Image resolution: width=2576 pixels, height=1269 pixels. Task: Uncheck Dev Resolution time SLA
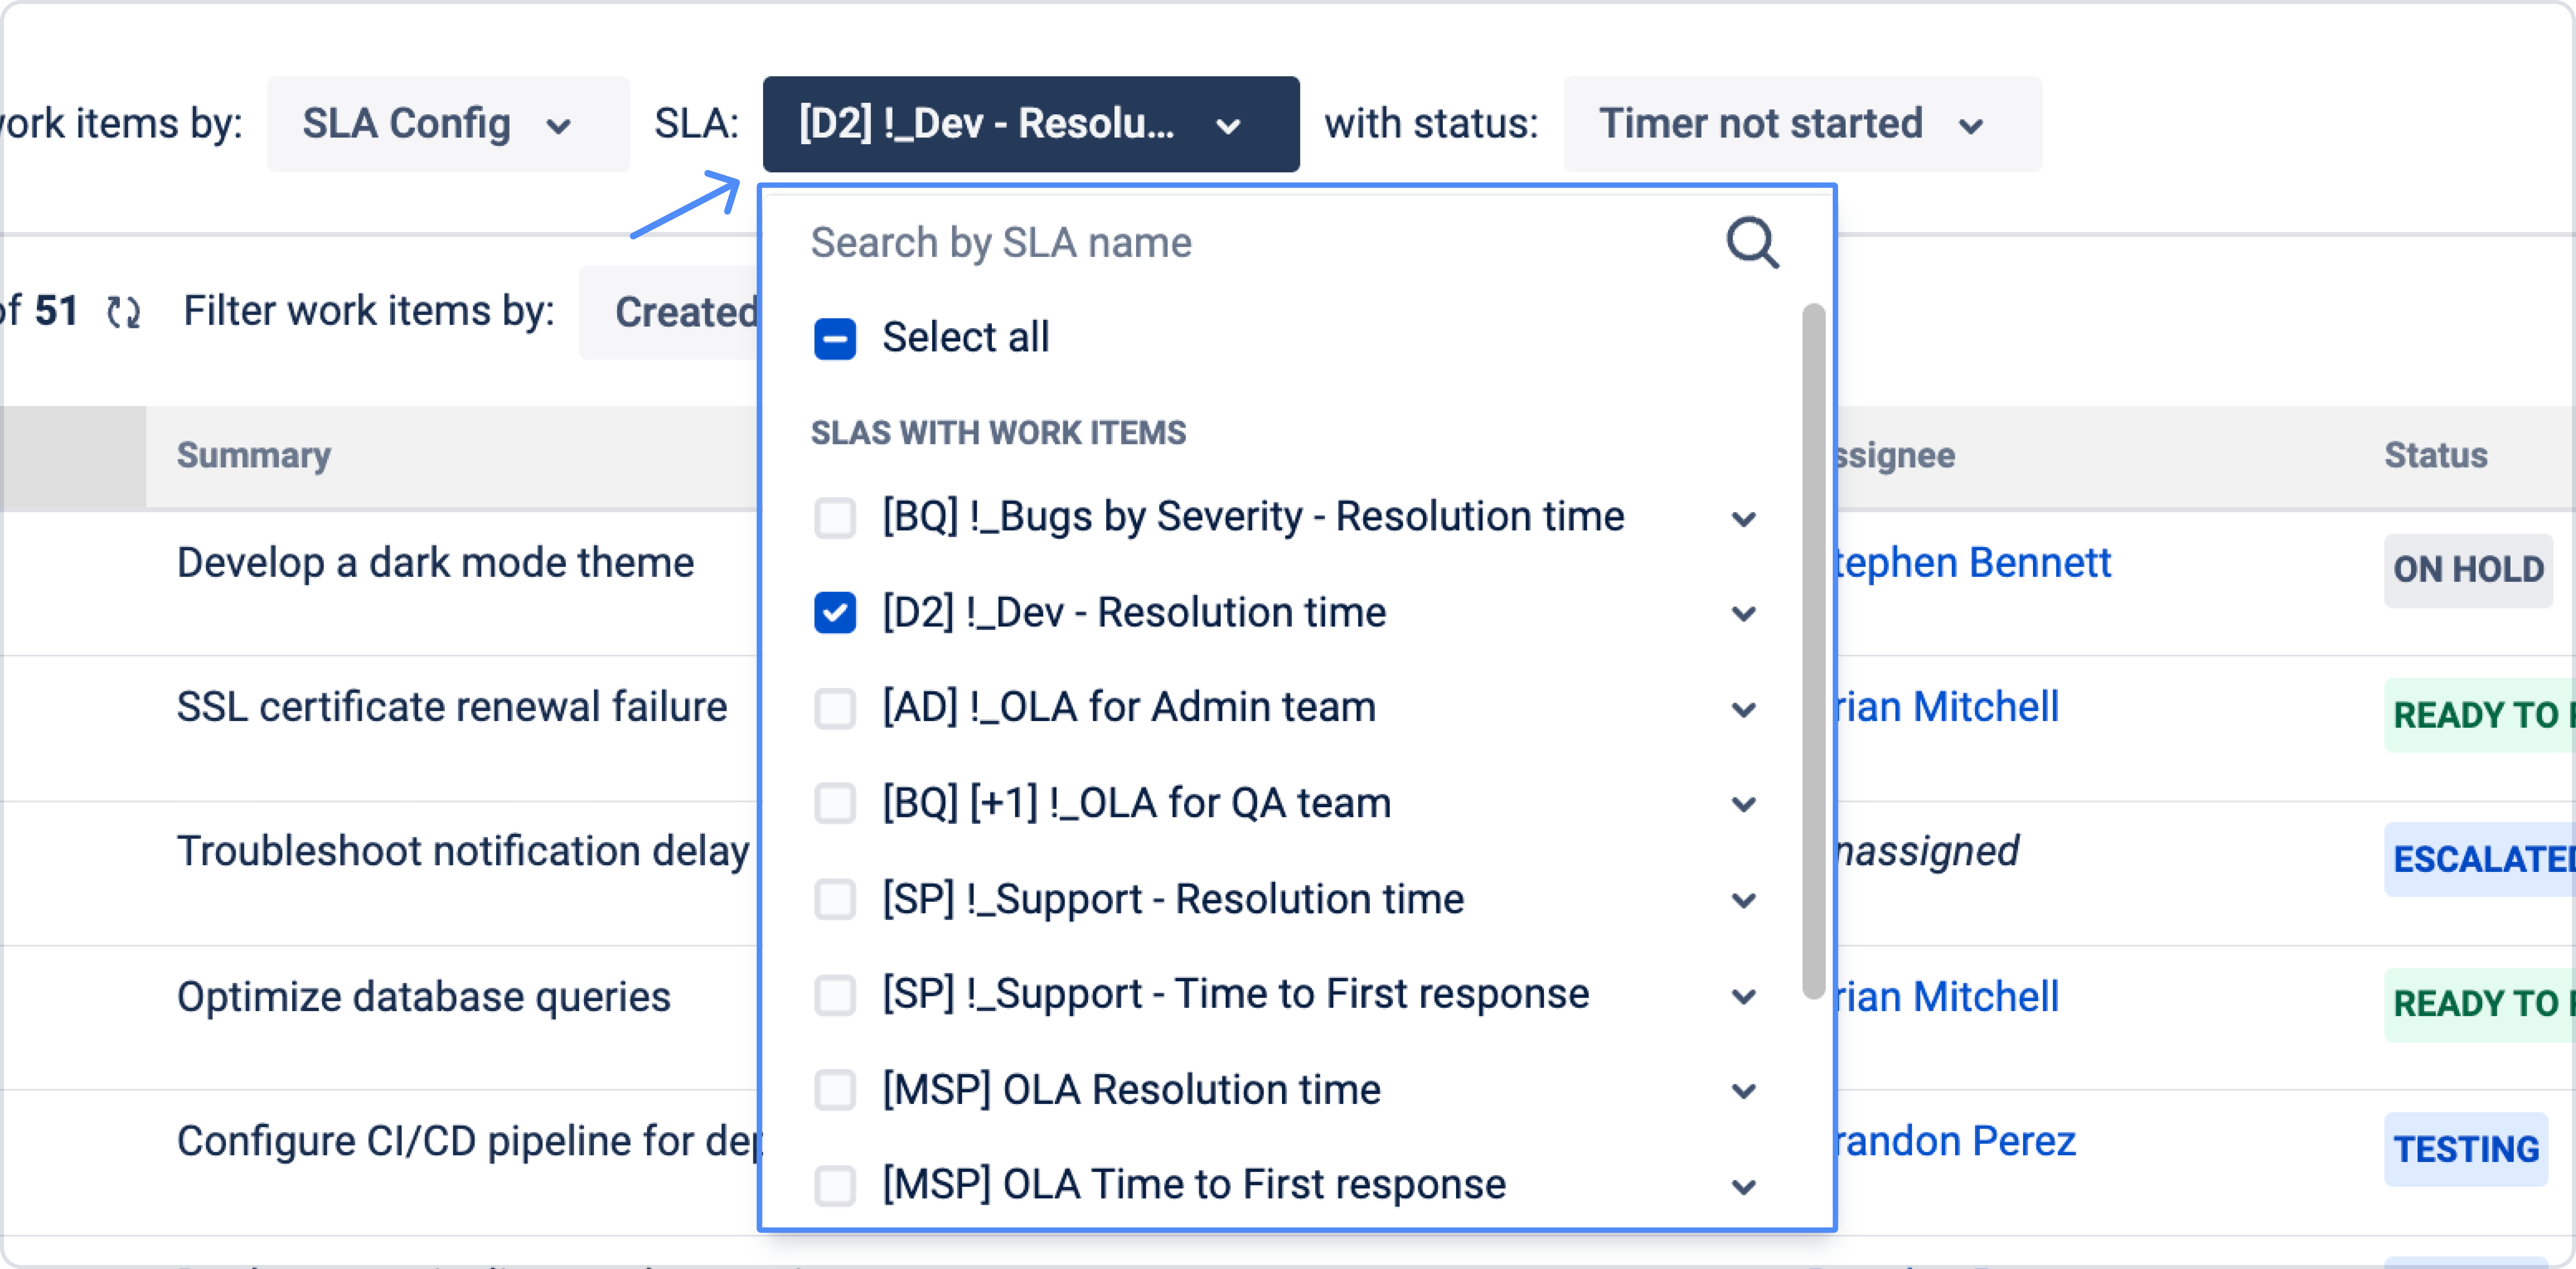coord(835,613)
